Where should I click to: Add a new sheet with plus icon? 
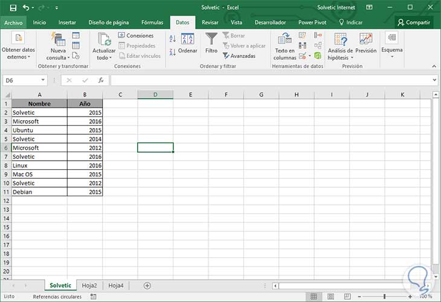[147, 286]
